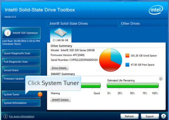Switch to Intel Solid-State Drives tab
The image size is (169, 120).
point(69,24)
